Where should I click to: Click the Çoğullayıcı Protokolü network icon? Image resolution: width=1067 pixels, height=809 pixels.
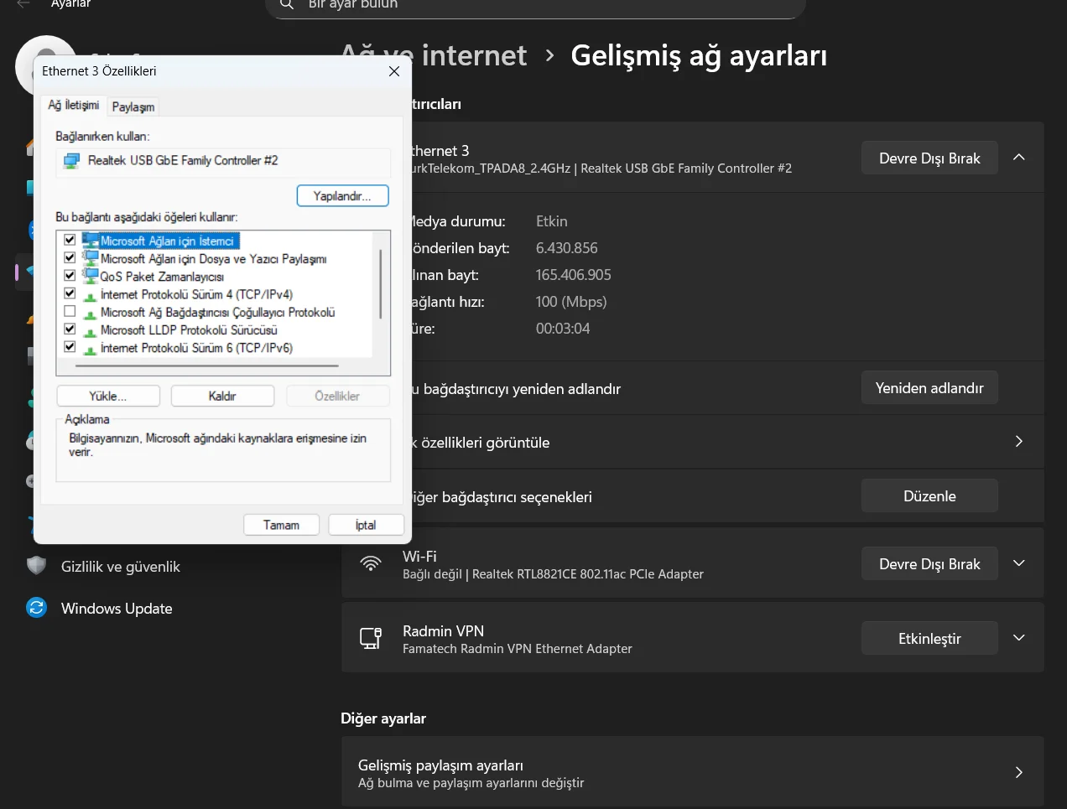pyautogui.click(x=91, y=314)
